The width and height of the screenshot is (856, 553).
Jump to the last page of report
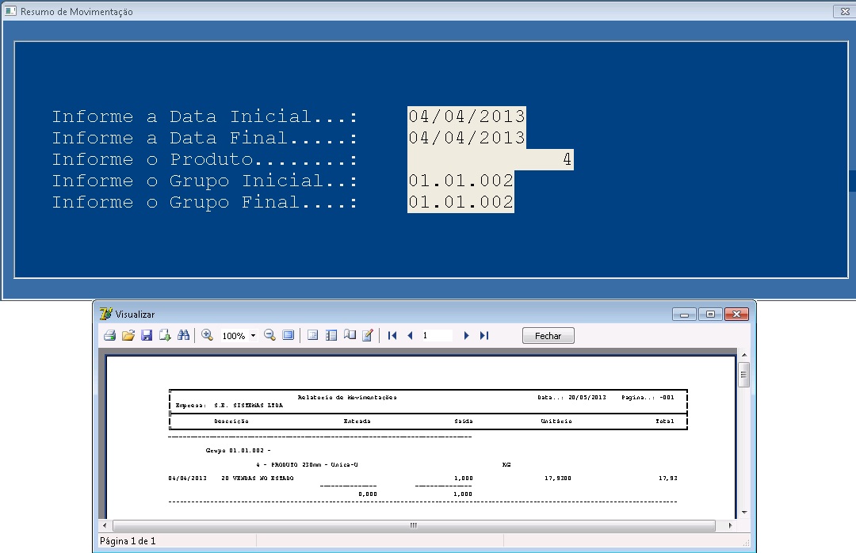[x=484, y=336]
